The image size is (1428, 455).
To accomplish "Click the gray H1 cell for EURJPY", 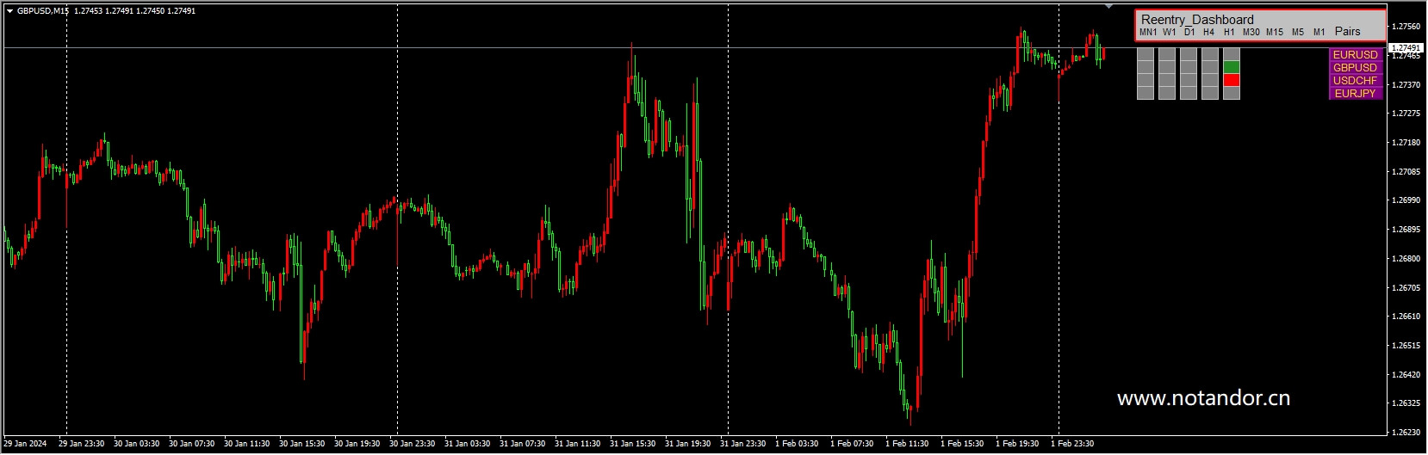I will coord(1232,93).
